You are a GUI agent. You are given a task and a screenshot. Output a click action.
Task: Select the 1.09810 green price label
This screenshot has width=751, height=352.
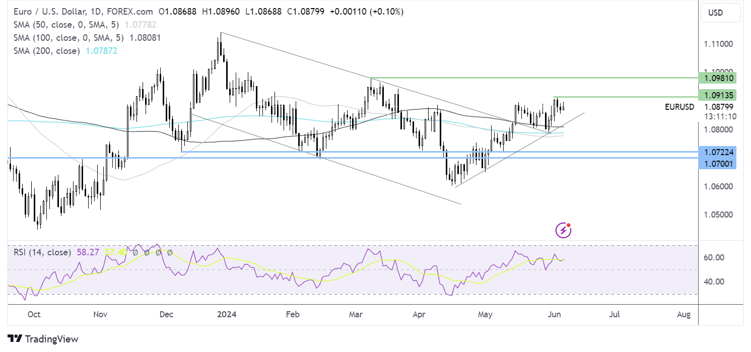[x=718, y=78]
